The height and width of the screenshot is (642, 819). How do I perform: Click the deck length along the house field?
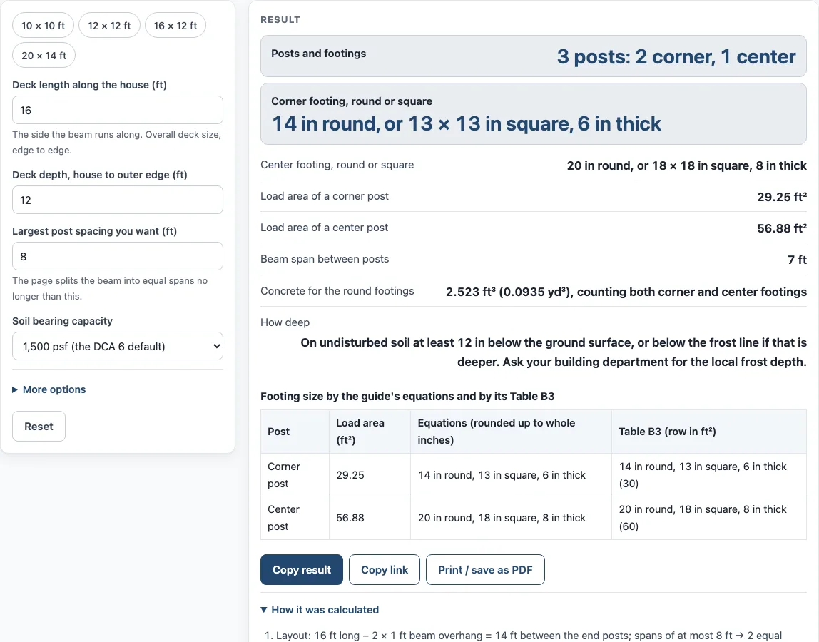[118, 111]
